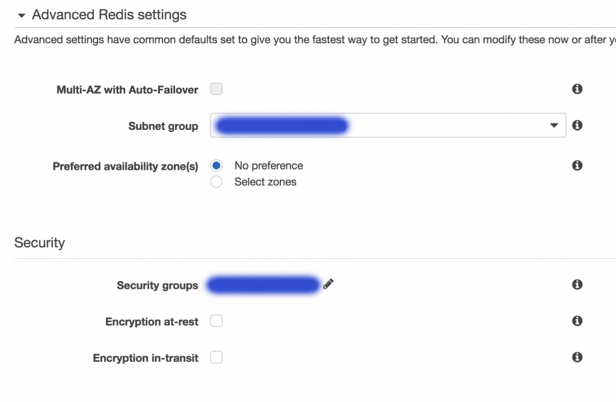The image size is (616, 402).
Task: Click the Subnet group dropdown arrow
Action: (x=554, y=125)
